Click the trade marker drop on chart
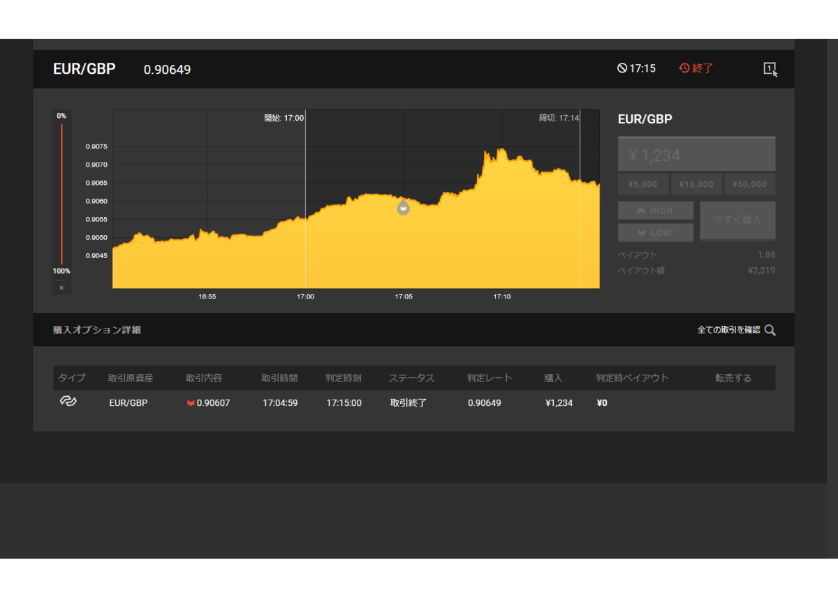The width and height of the screenshot is (838, 597). click(403, 207)
